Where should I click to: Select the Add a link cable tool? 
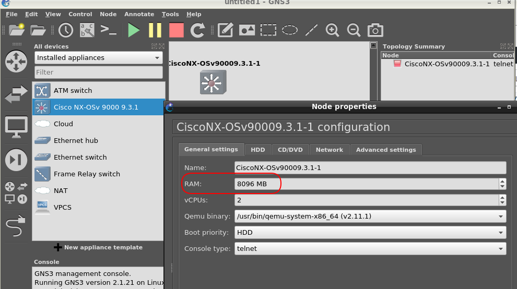[x=16, y=226]
